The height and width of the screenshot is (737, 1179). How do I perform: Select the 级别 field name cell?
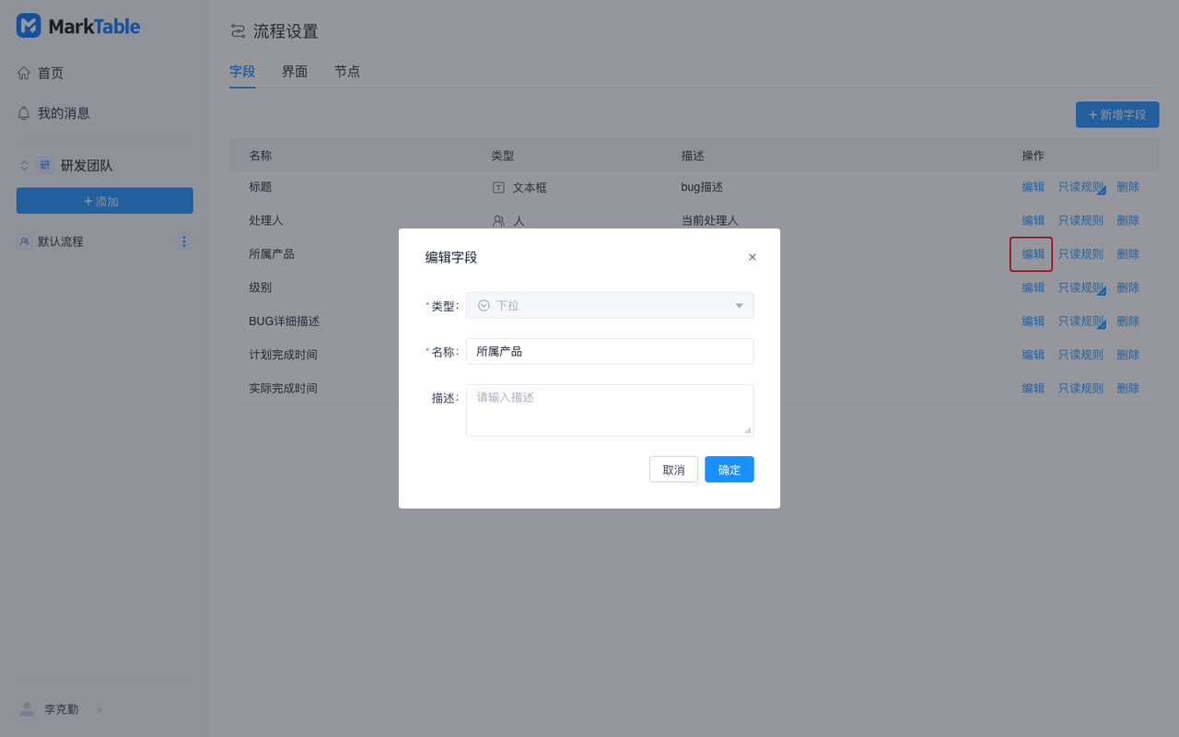click(261, 287)
